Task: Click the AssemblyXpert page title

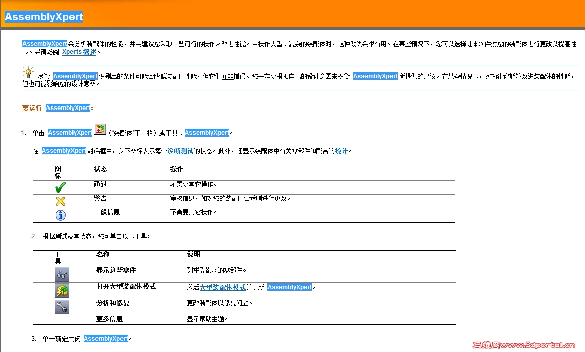Action: tap(44, 17)
